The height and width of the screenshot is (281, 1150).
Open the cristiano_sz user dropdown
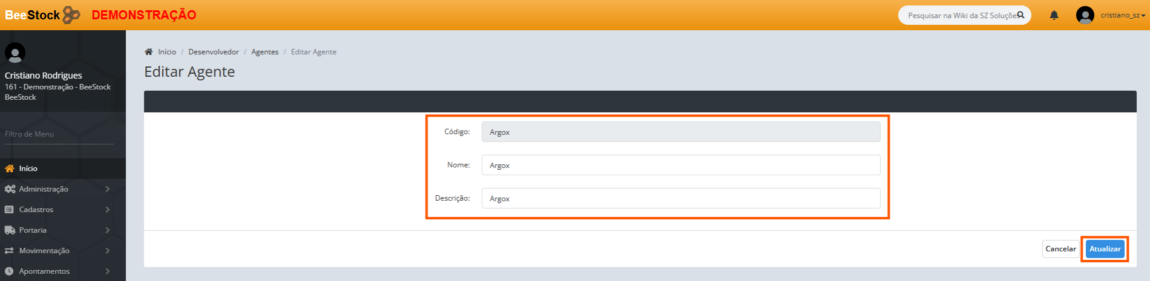click(1122, 15)
